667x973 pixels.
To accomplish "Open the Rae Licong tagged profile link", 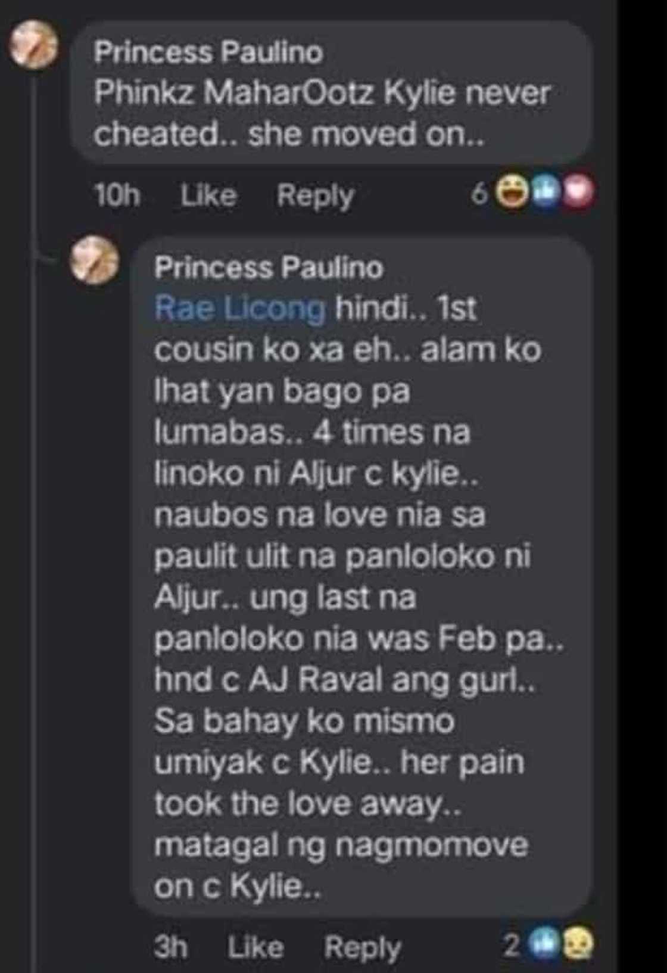I will coord(239,309).
